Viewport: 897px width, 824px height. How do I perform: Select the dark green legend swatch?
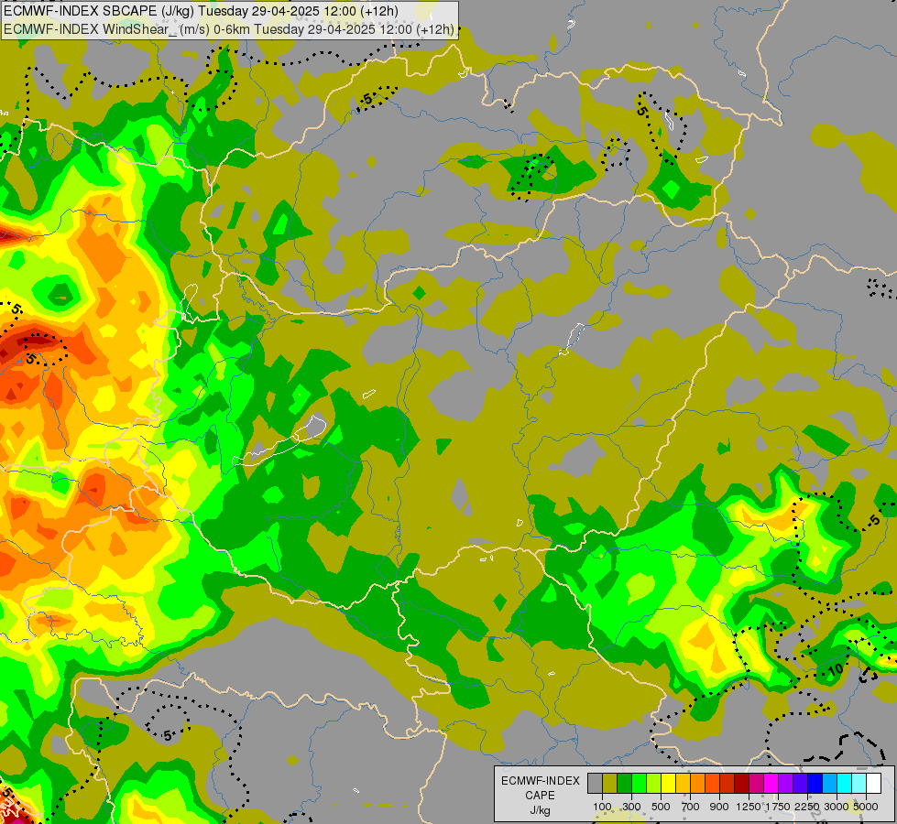pos(625,783)
